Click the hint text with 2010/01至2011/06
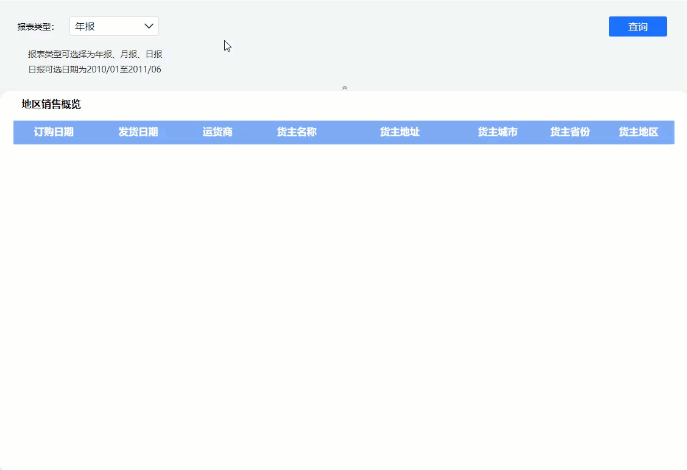Screen dimensions: 687x470 pyautogui.click(x=94, y=69)
